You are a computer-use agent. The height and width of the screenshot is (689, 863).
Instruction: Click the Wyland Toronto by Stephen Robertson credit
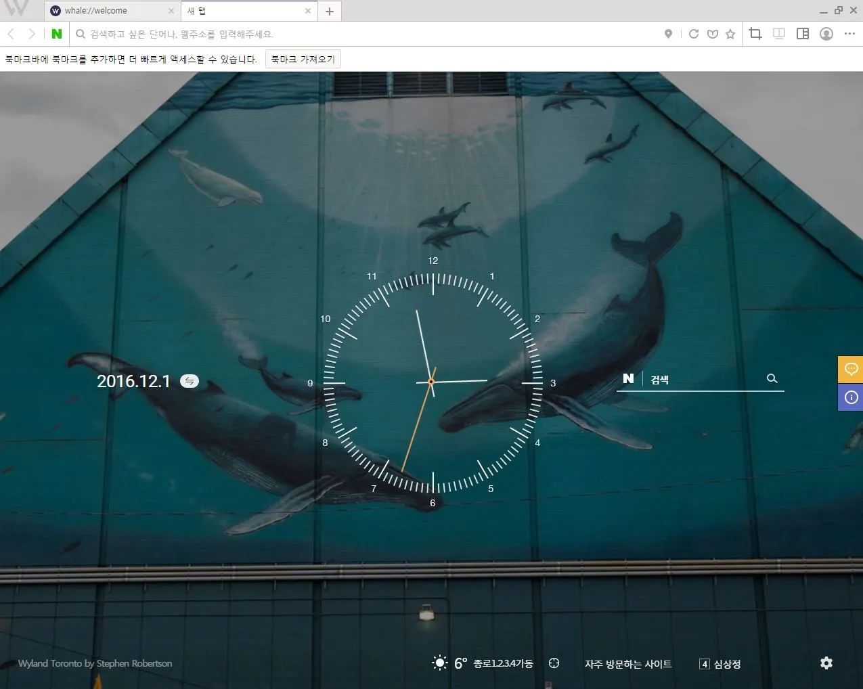pos(95,663)
